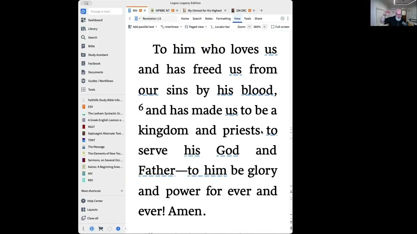Collapse the sidebar with the chevron
Viewport: 417px width, 234px height.
(125, 229)
